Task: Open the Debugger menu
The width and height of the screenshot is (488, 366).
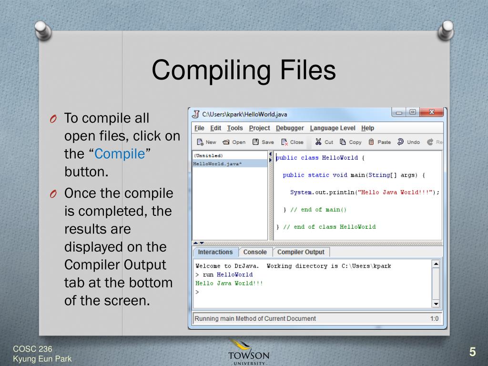Action: (289, 128)
